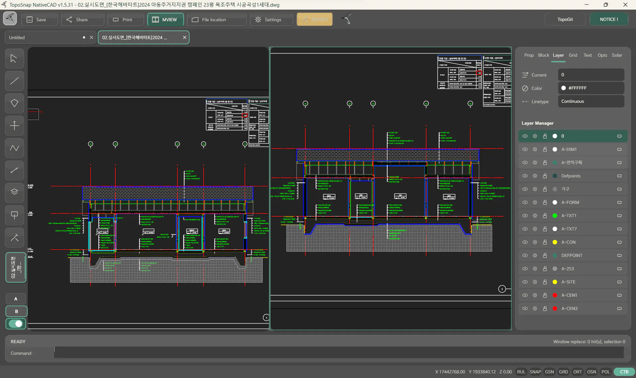This screenshot has height=378, width=636.
Task: Open the Linetype Continuous dropdown
Action: (591, 101)
